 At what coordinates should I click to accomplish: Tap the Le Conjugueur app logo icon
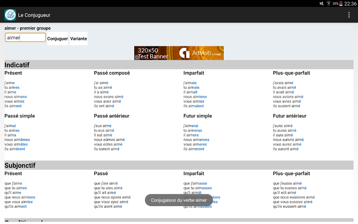(10, 15)
